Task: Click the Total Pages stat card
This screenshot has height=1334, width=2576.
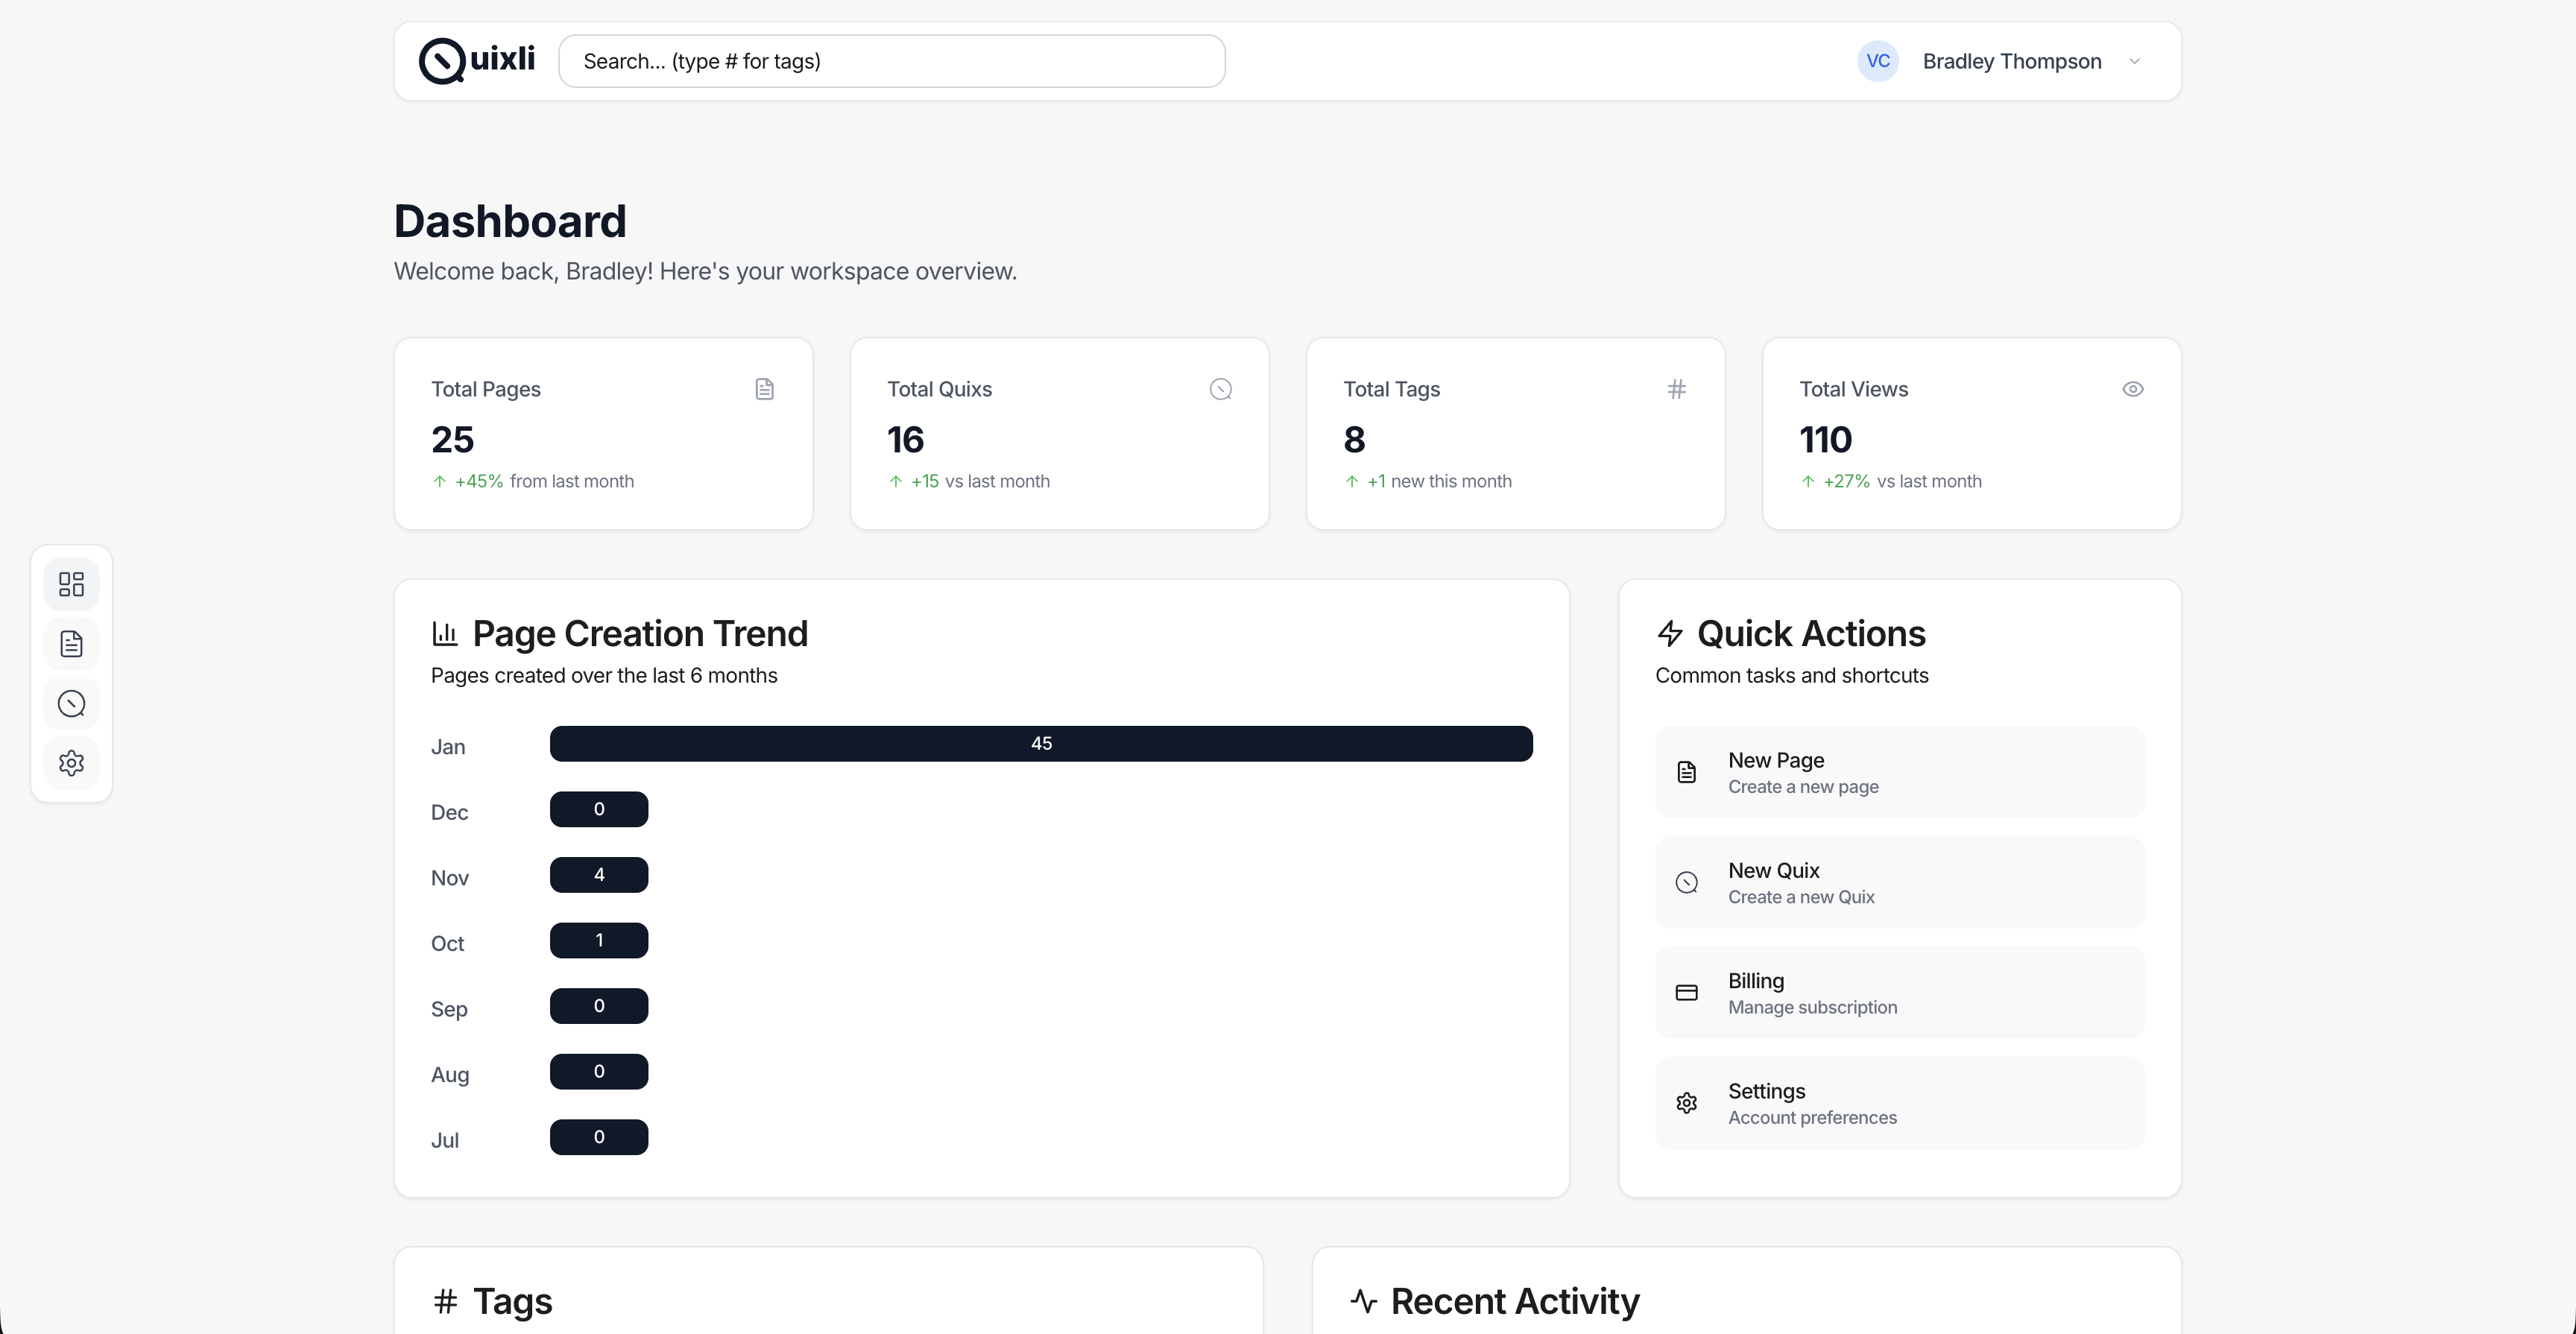Action: [x=603, y=434]
